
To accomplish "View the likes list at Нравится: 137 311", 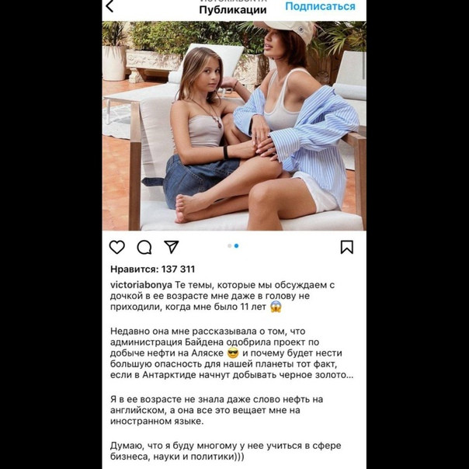I will coord(152,269).
